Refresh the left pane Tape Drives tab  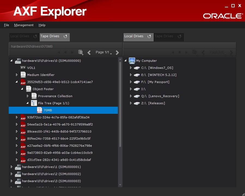[x=65, y=36]
